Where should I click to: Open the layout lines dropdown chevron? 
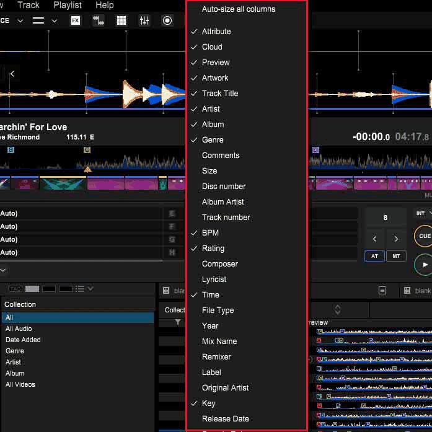point(55,20)
